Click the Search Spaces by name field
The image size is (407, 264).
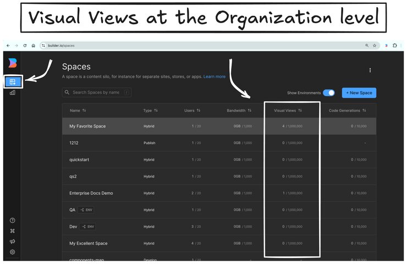point(96,92)
